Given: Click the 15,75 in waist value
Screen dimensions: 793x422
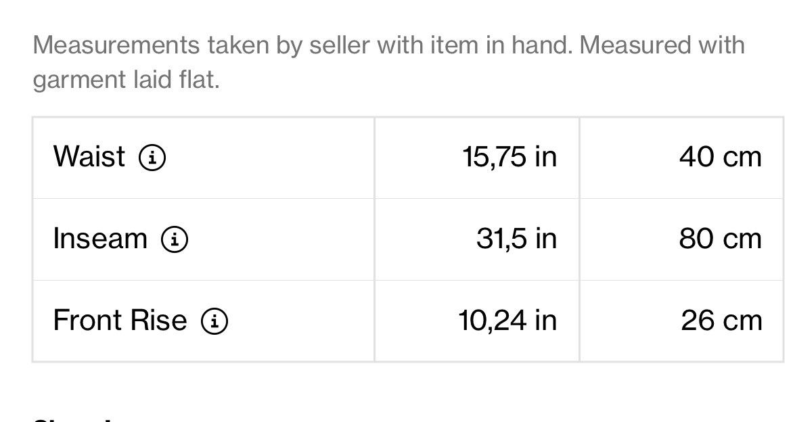Looking at the screenshot, I should 509,157.
